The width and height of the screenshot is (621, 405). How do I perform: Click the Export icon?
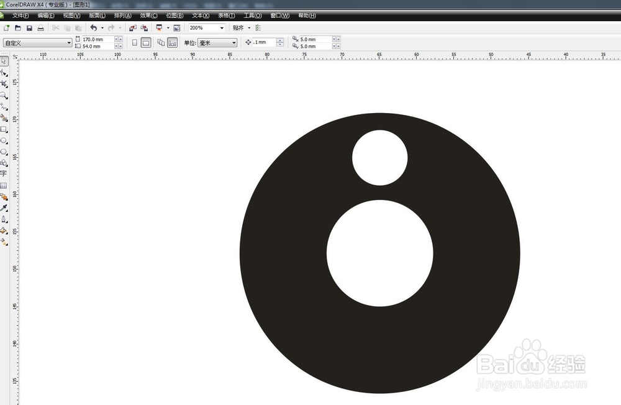pyautogui.click(x=144, y=28)
